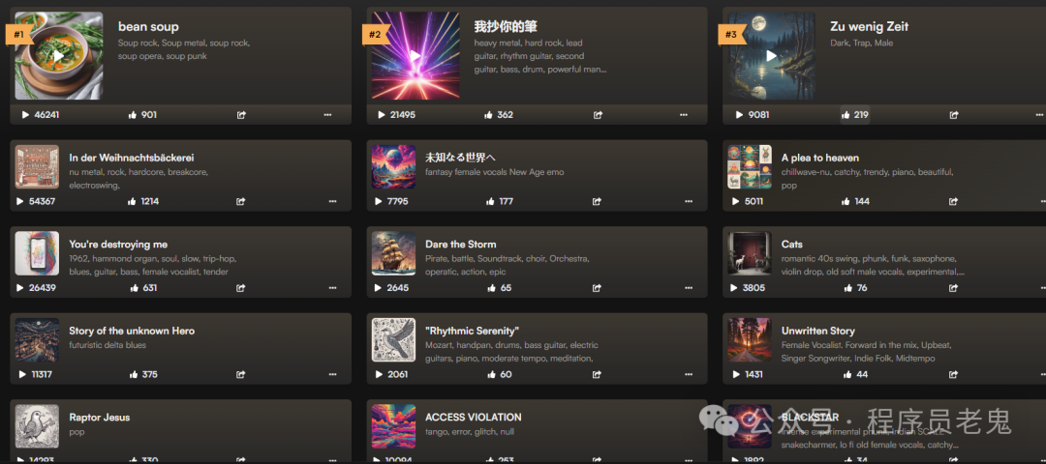Open Dare the Storm song title
This screenshot has width=1046, height=464.
461,245
